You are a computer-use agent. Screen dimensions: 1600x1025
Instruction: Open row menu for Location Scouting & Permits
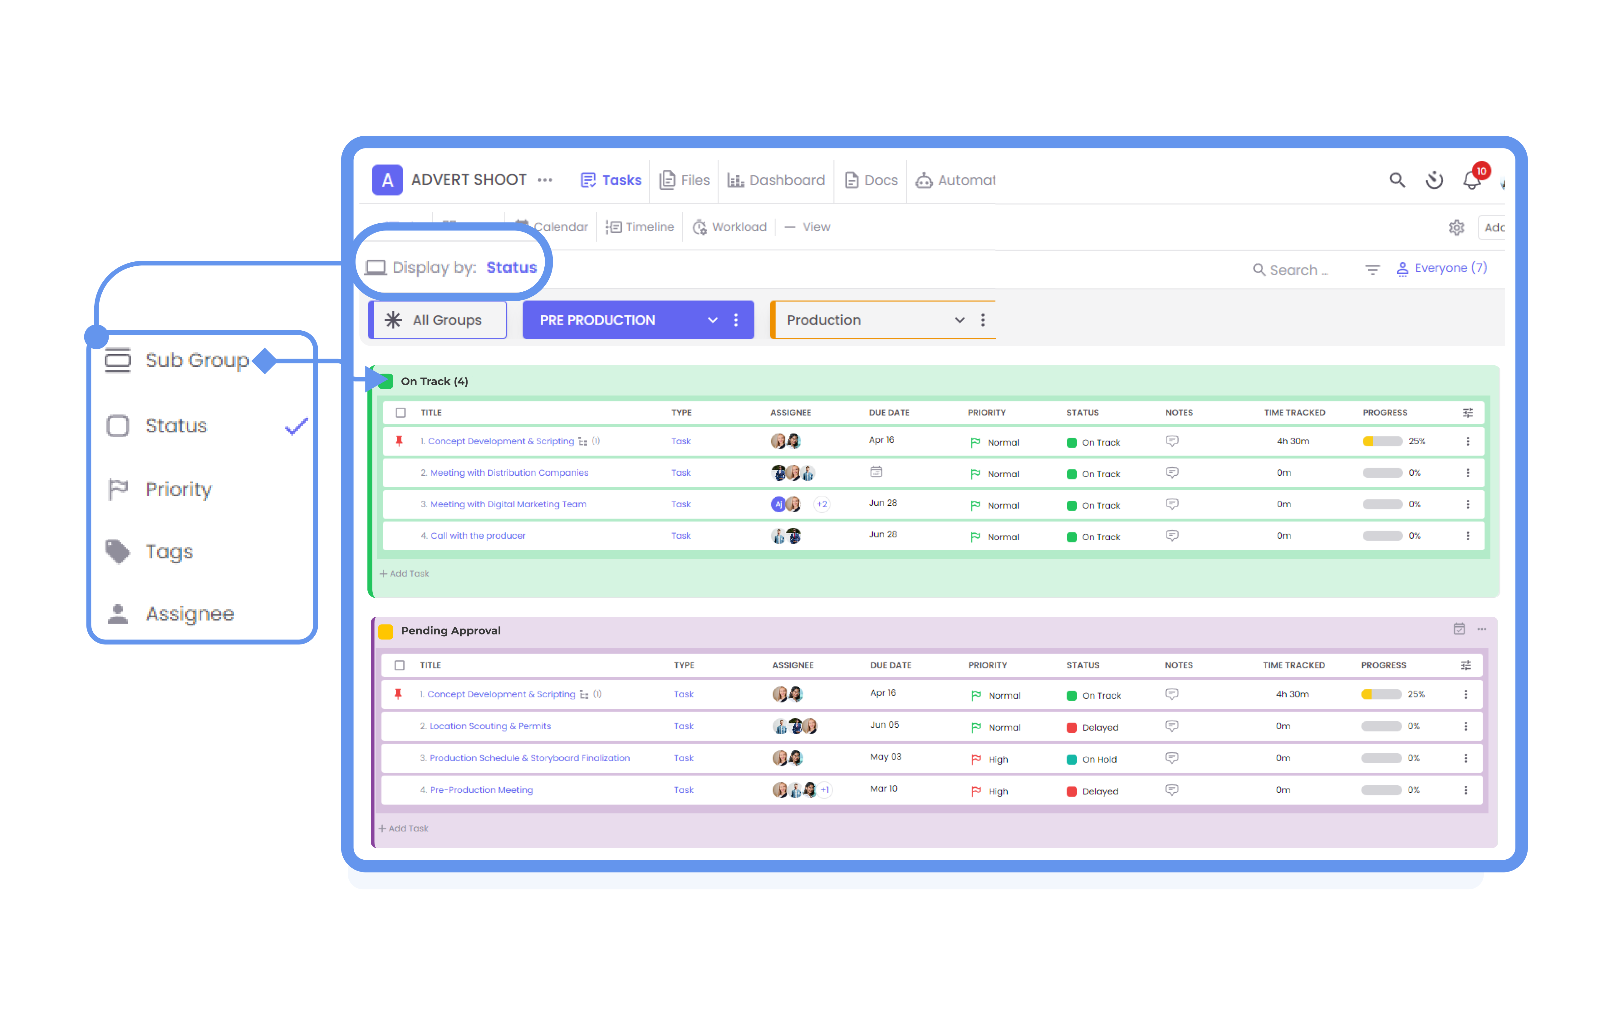1465,726
